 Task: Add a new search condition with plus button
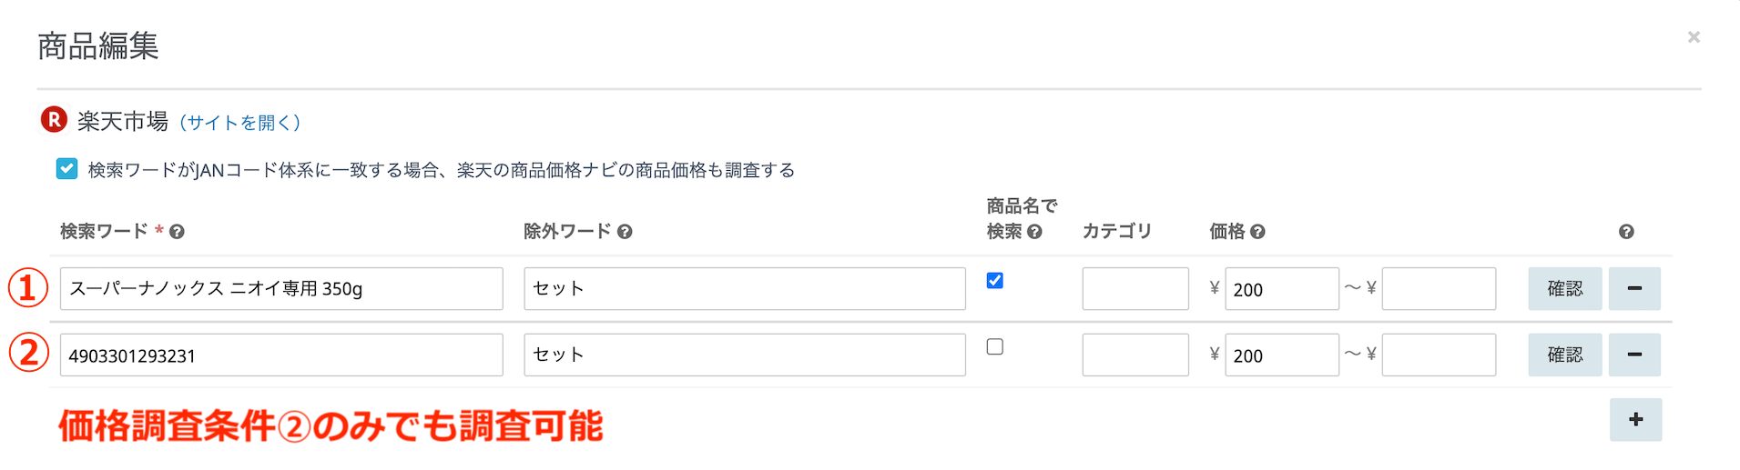(x=1635, y=419)
